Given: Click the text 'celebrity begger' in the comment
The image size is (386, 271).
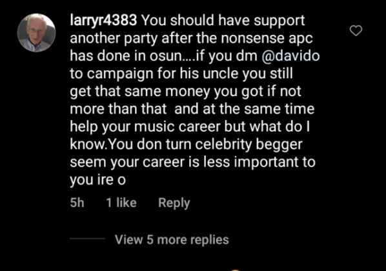Looking at the screenshot, I should coord(249,145).
